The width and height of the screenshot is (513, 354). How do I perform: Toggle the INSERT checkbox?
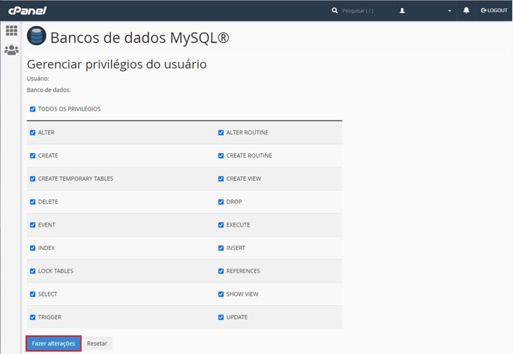click(x=221, y=248)
